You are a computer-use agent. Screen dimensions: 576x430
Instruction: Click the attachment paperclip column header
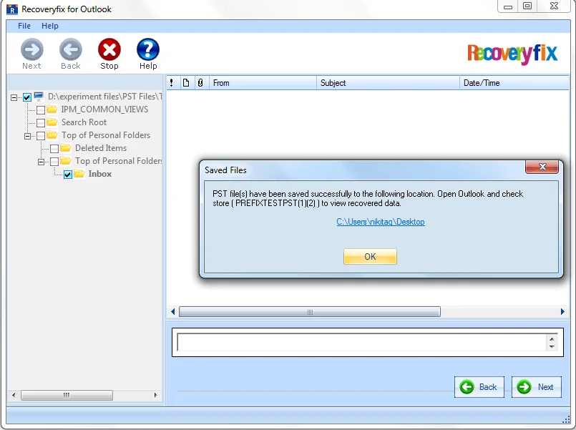[200, 82]
